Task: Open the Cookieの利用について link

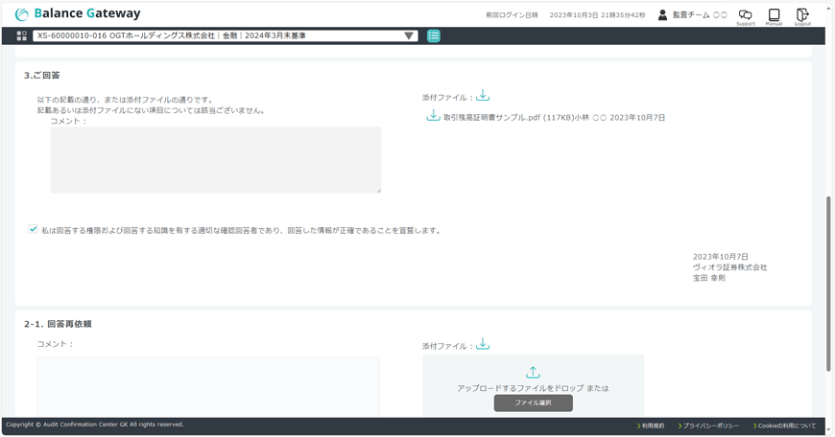Action: [x=787, y=425]
